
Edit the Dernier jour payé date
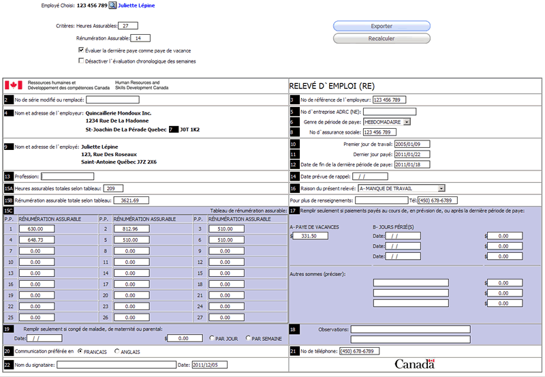412,154
